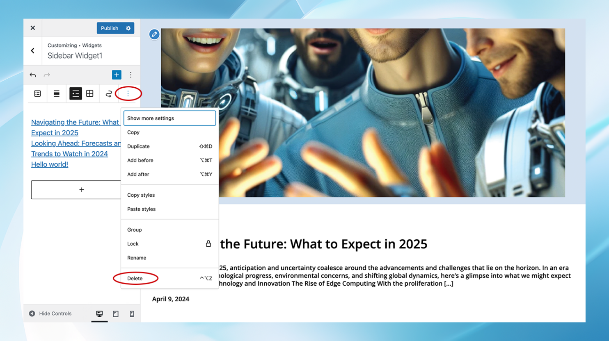Choose Delete from the block menu
The width and height of the screenshot is (609, 341).
coord(136,278)
